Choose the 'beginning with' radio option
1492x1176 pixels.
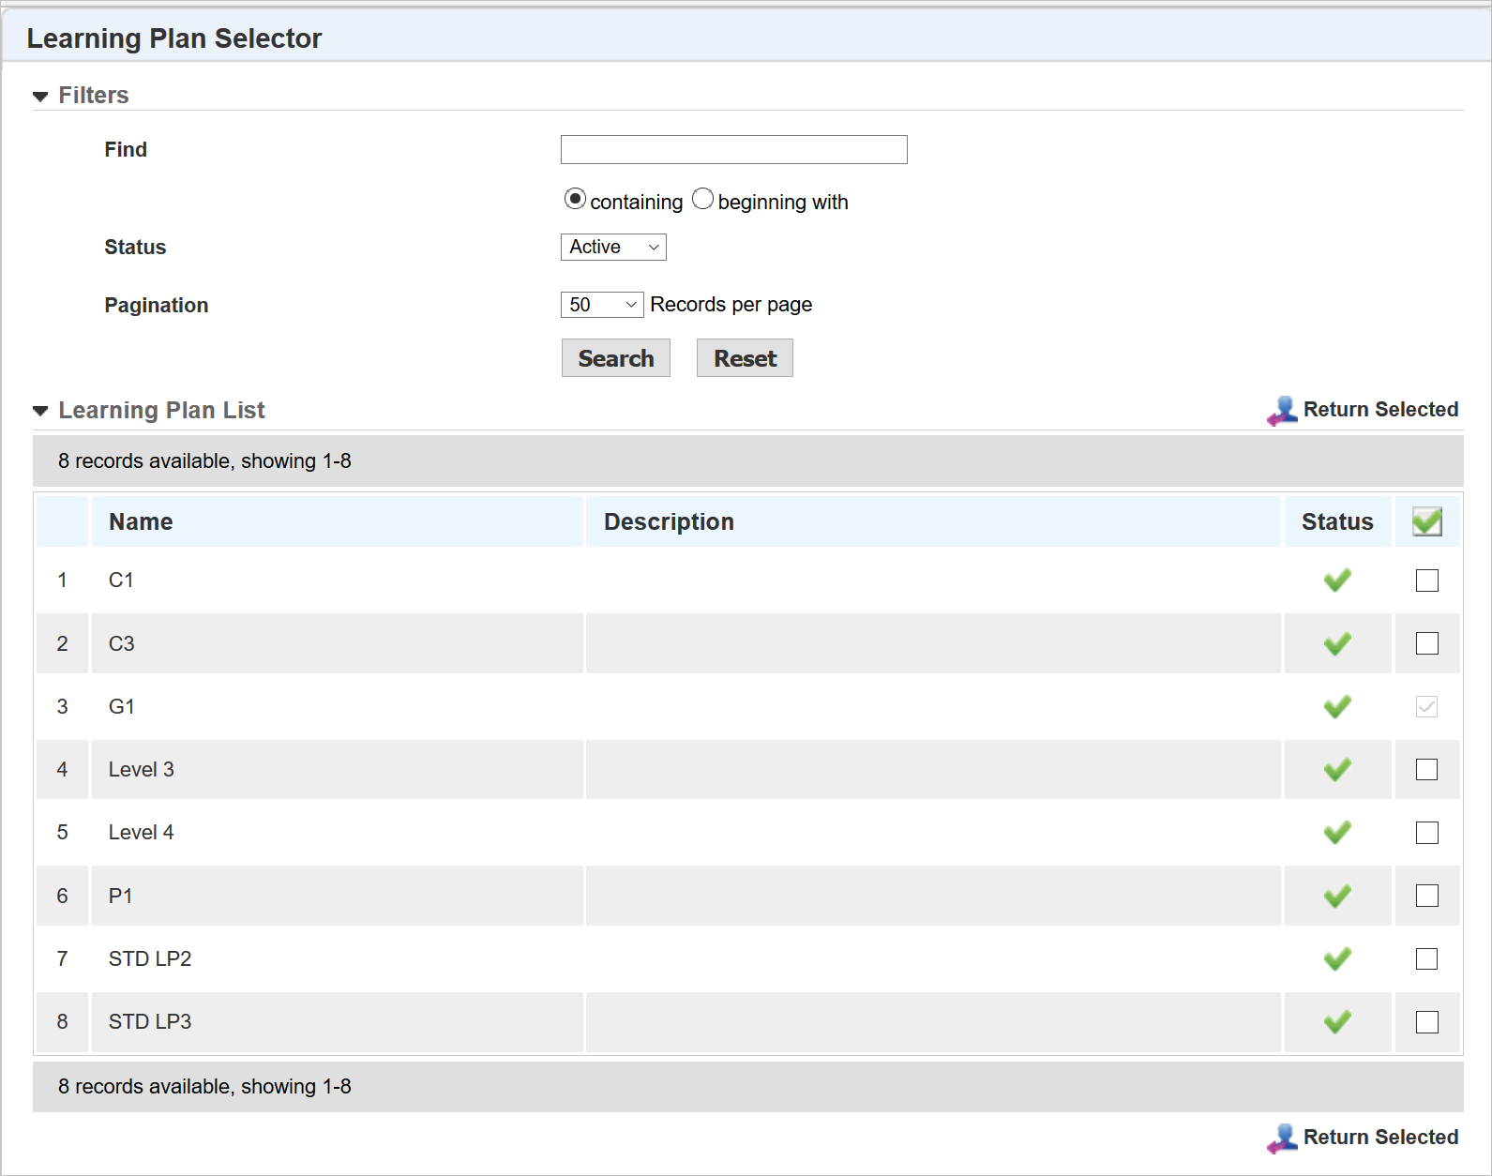pyautogui.click(x=702, y=200)
